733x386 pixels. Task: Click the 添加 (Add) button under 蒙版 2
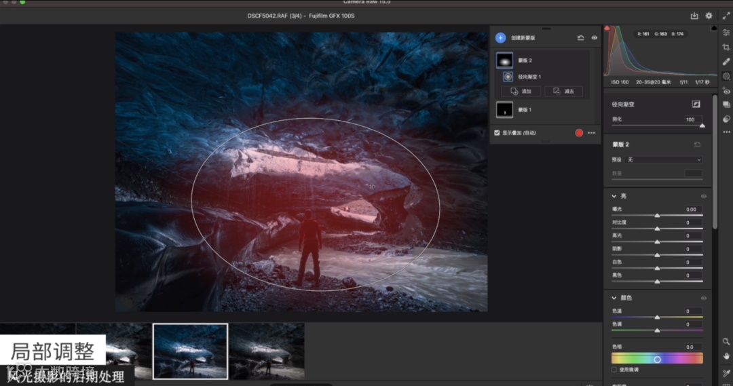tap(521, 91)
